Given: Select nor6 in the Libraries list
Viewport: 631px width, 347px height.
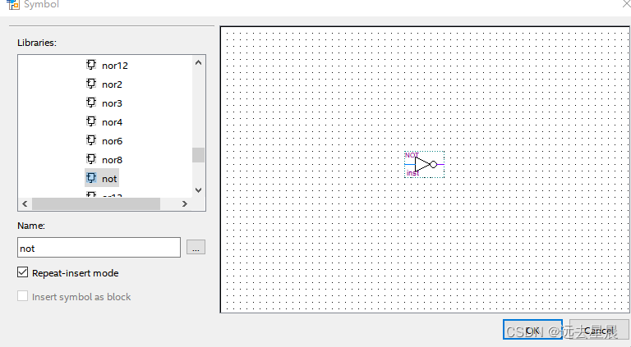Looking at the screenshot, I should tap(112, 141).
